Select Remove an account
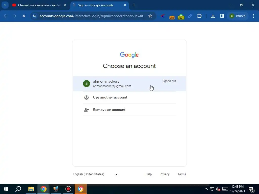The image size is (259, 194). click(129, 110)
